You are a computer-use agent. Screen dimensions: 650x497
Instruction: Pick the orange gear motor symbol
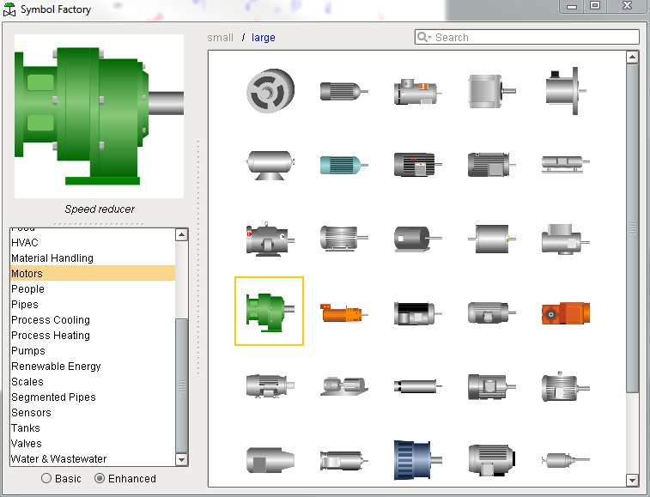[566, 312]
